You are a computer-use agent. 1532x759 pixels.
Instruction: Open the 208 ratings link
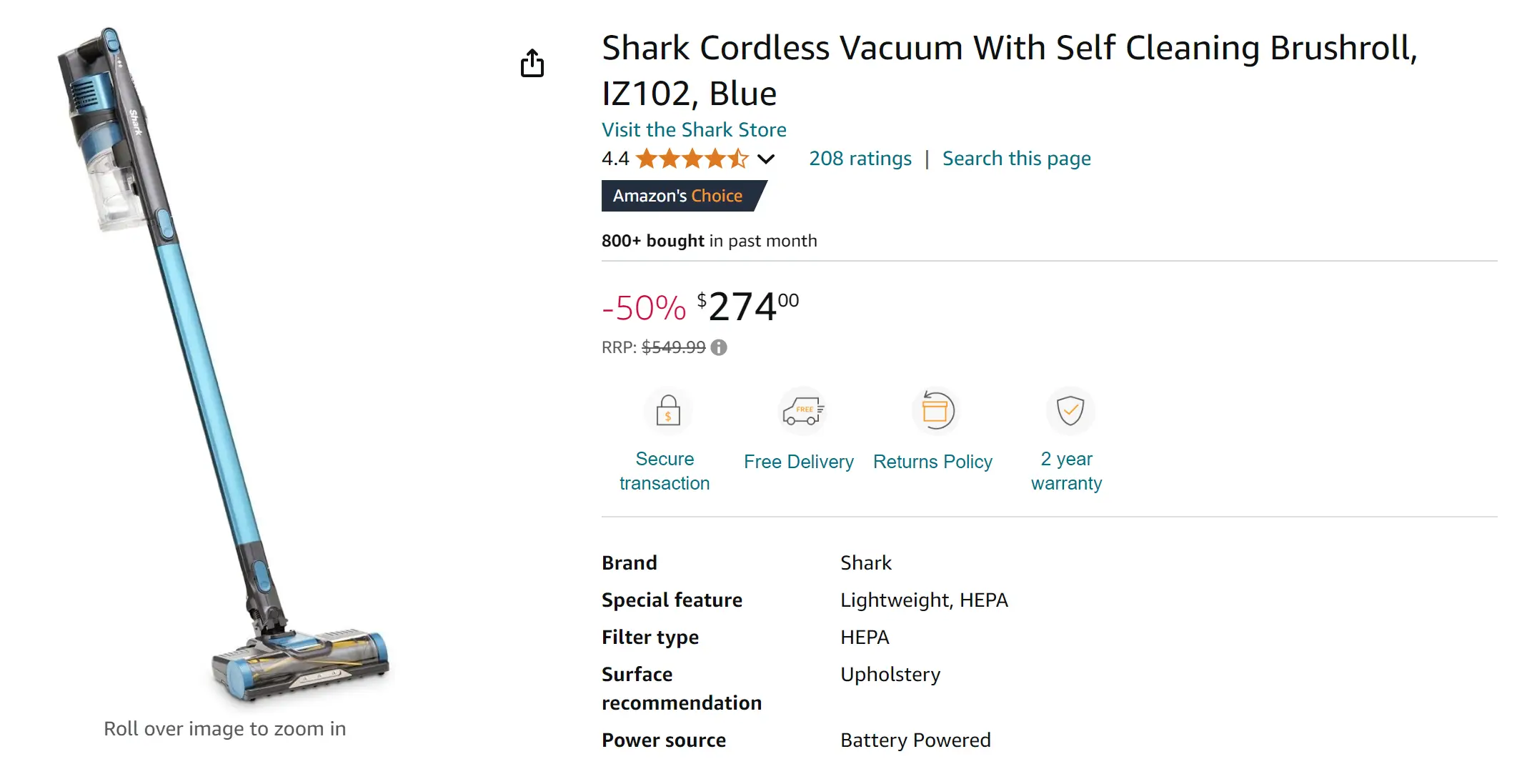coord(860,159)
